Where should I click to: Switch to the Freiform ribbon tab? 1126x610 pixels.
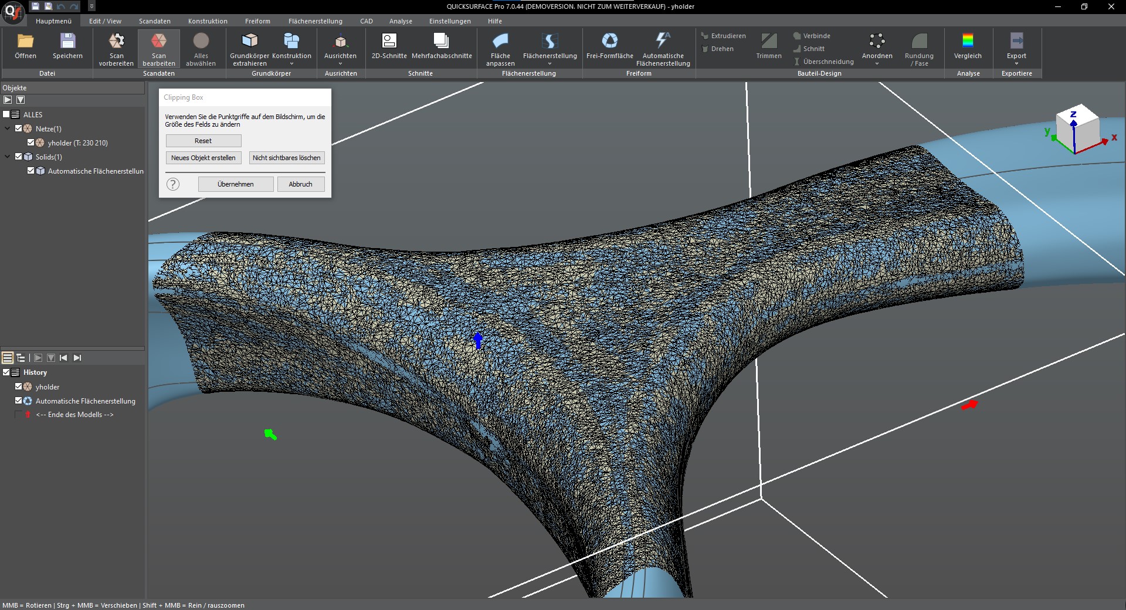point(257,21)
